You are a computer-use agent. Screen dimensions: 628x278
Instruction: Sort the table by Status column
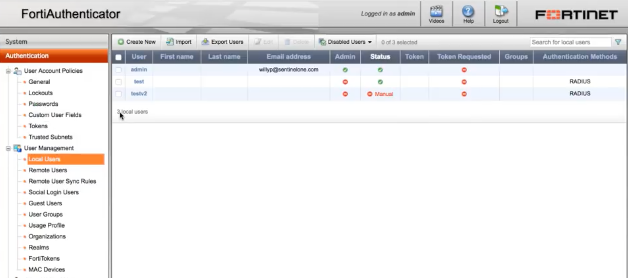pyautogui.click(x=380, y=57)
